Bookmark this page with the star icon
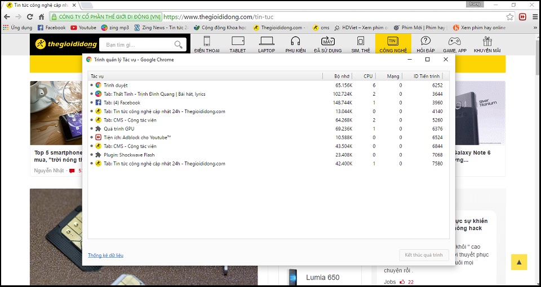Screen dimensions: 541x287 point(509,17)
